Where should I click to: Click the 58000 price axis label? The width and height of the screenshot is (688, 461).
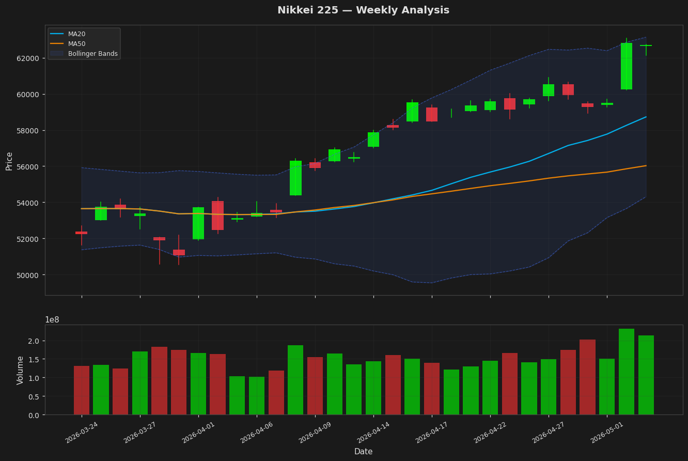click(x=28, y=130)
